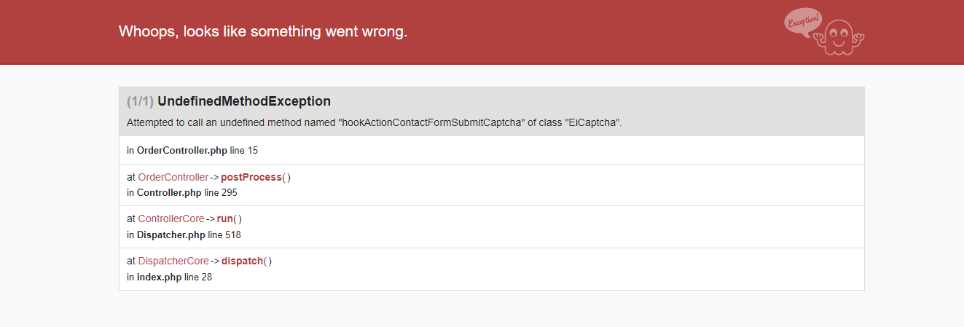
Task: Click the "Exception!" speech bubble icon
Action: pos(802,20)
